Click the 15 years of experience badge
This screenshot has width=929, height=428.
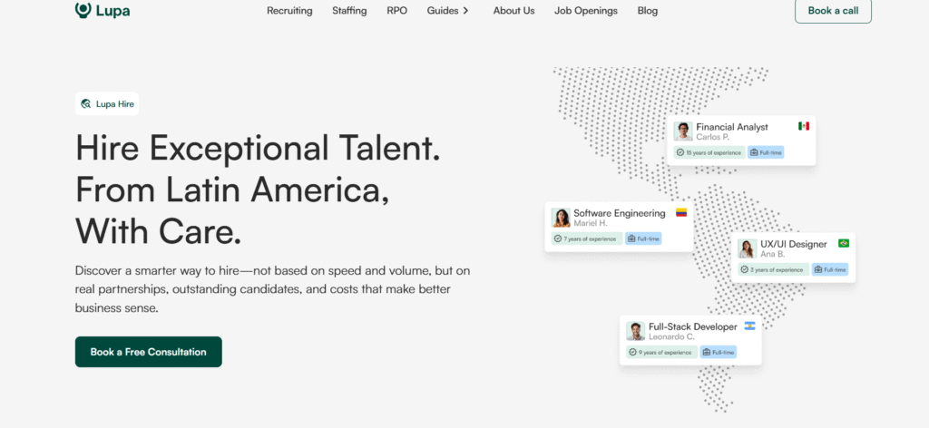click(709, 152)
